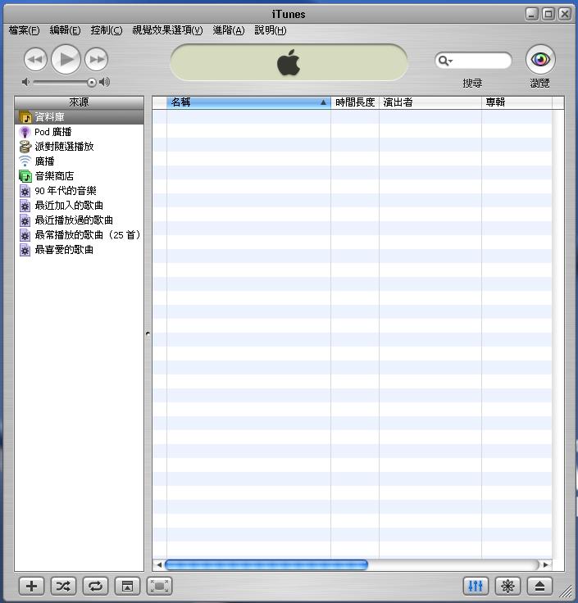Collapse source panel using divider handle
The height and width of the screenshot is (603, 578).
[148, 334]
